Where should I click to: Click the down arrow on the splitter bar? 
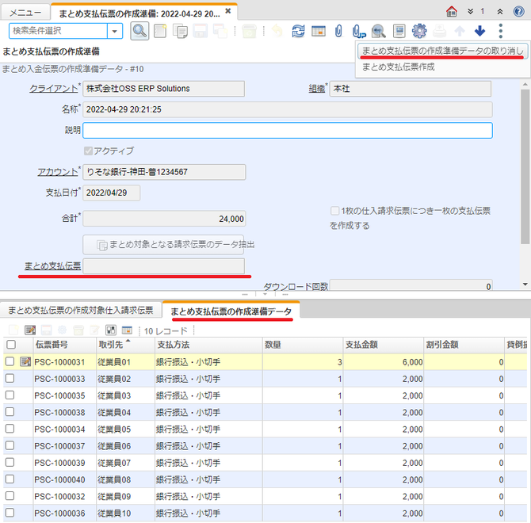265,295
